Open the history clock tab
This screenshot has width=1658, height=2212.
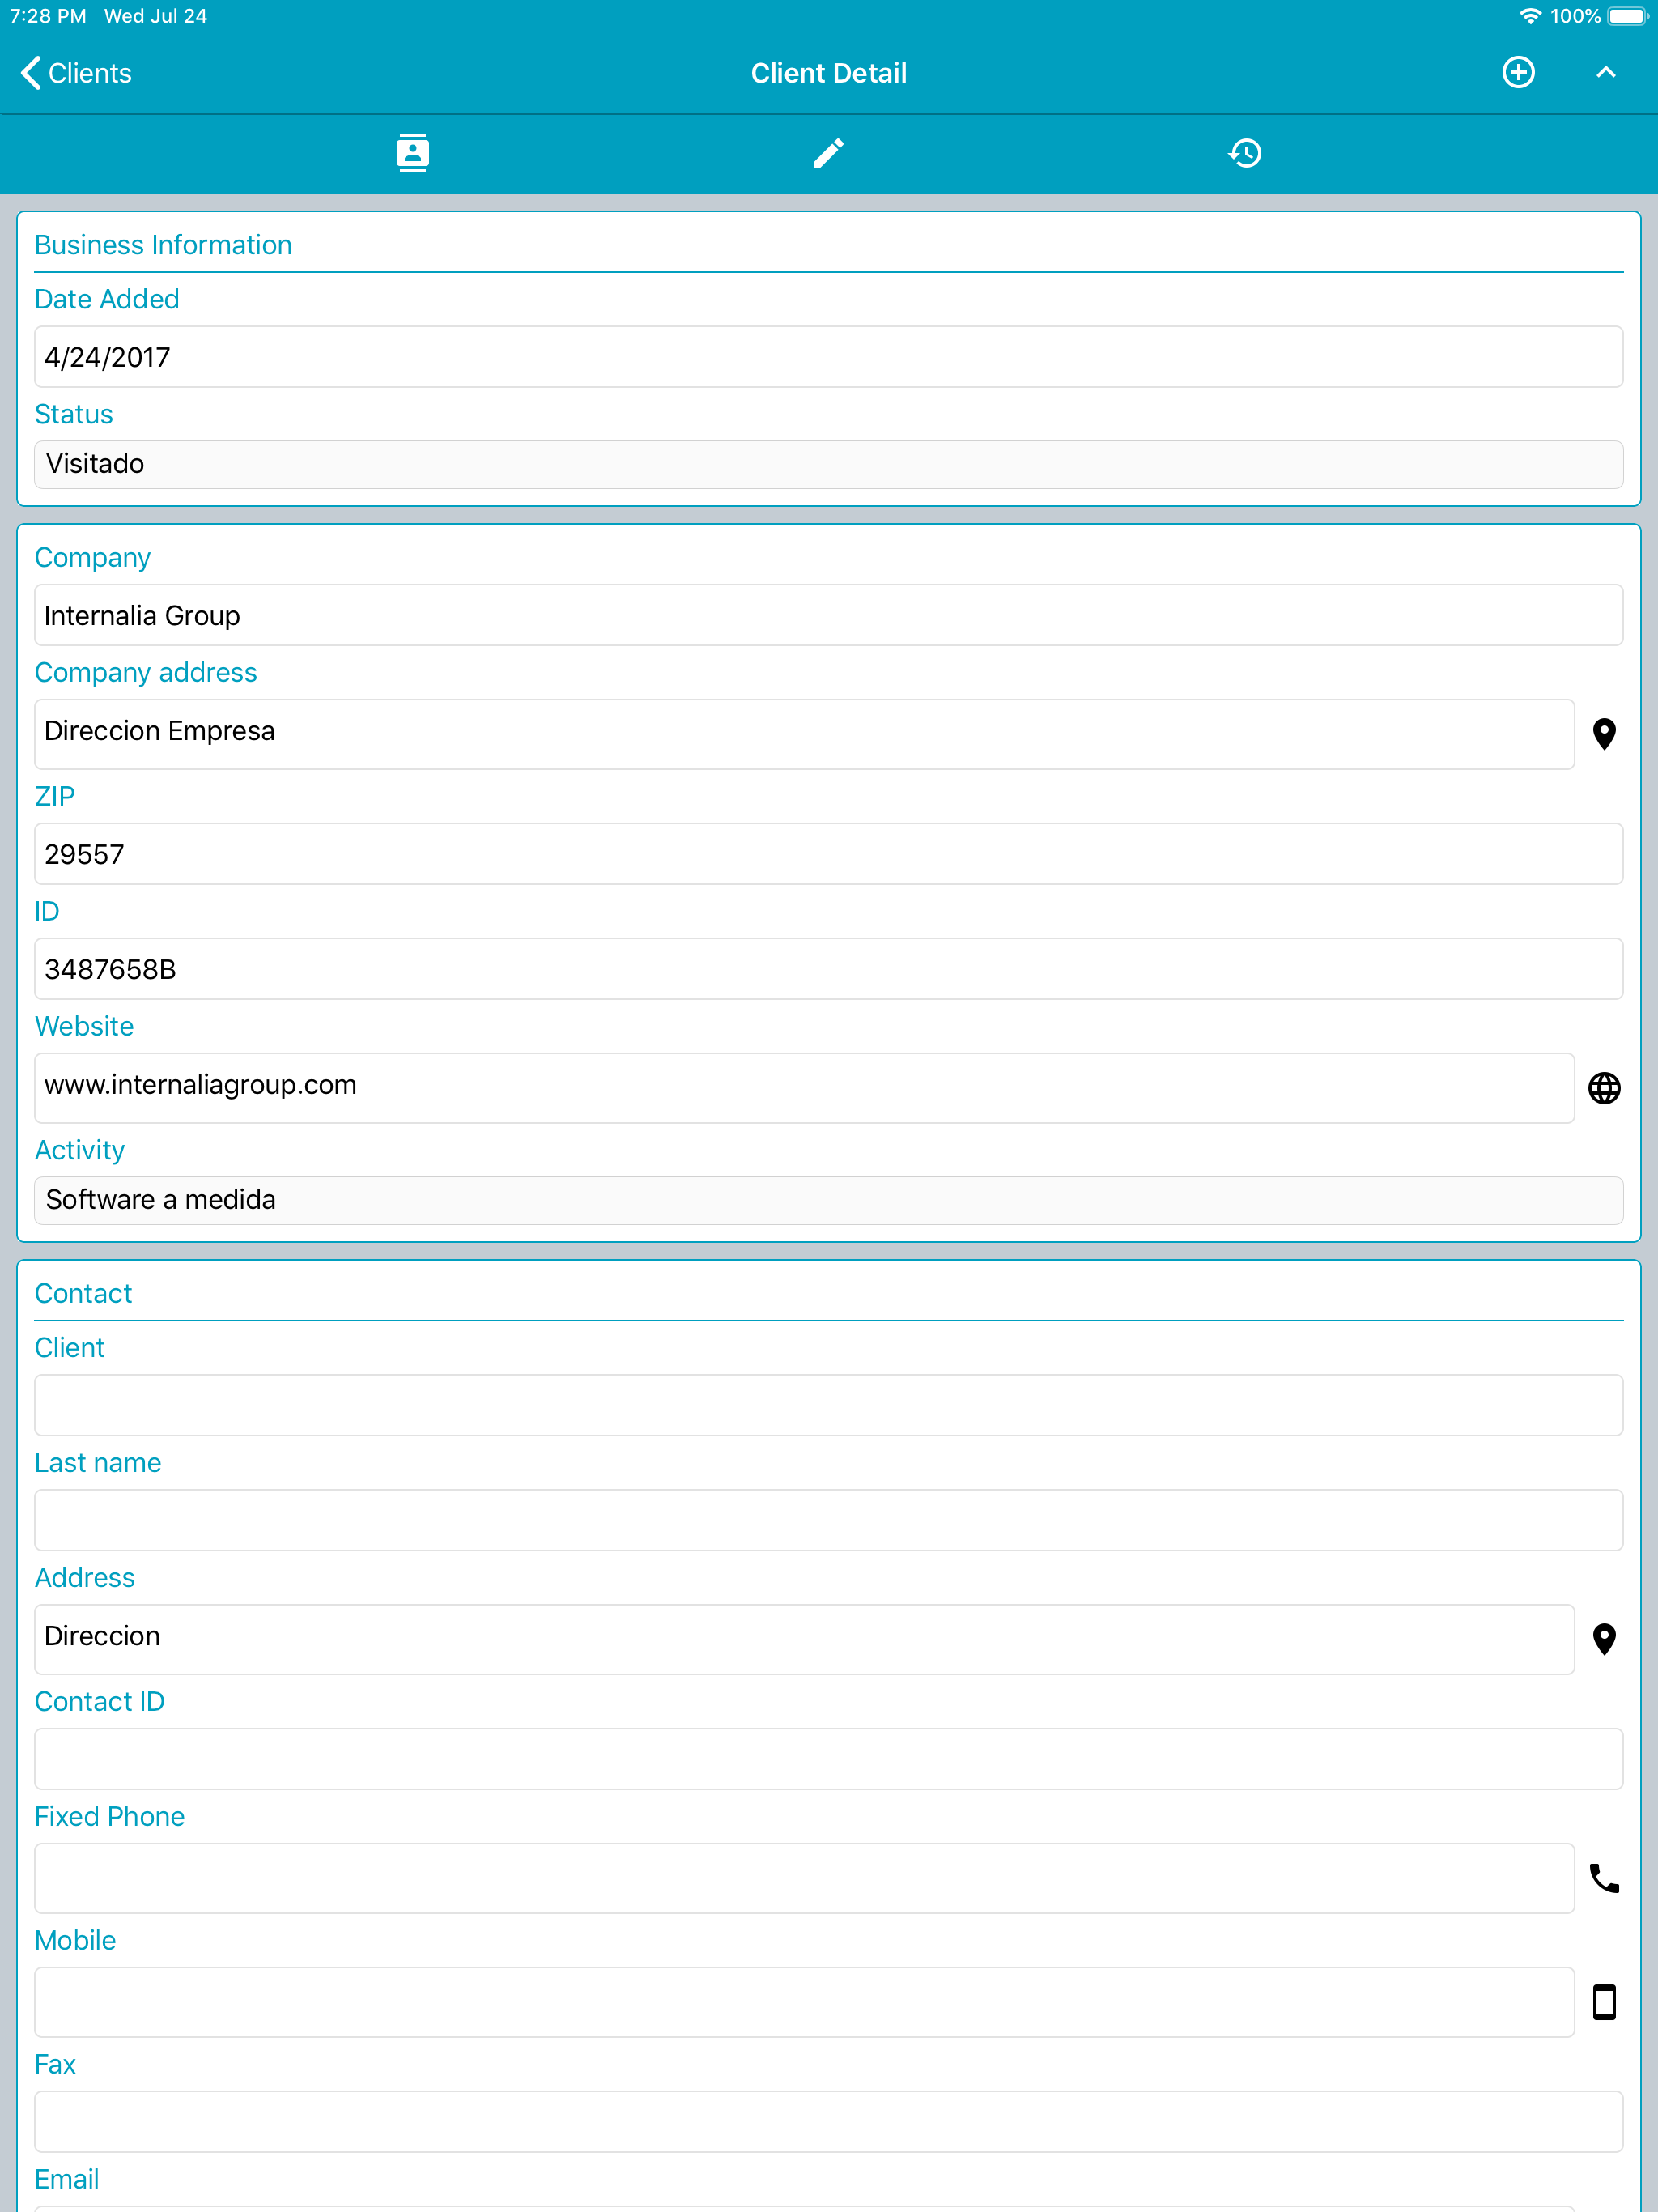tap(1244, 153)
